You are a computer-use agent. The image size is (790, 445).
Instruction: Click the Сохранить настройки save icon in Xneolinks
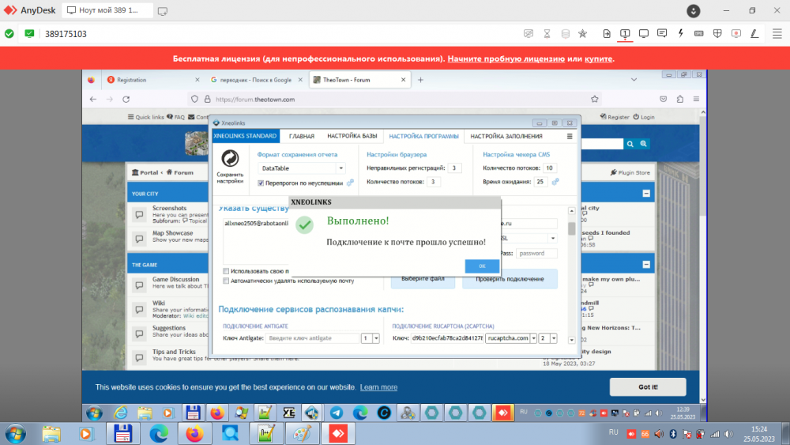(230, 159)
